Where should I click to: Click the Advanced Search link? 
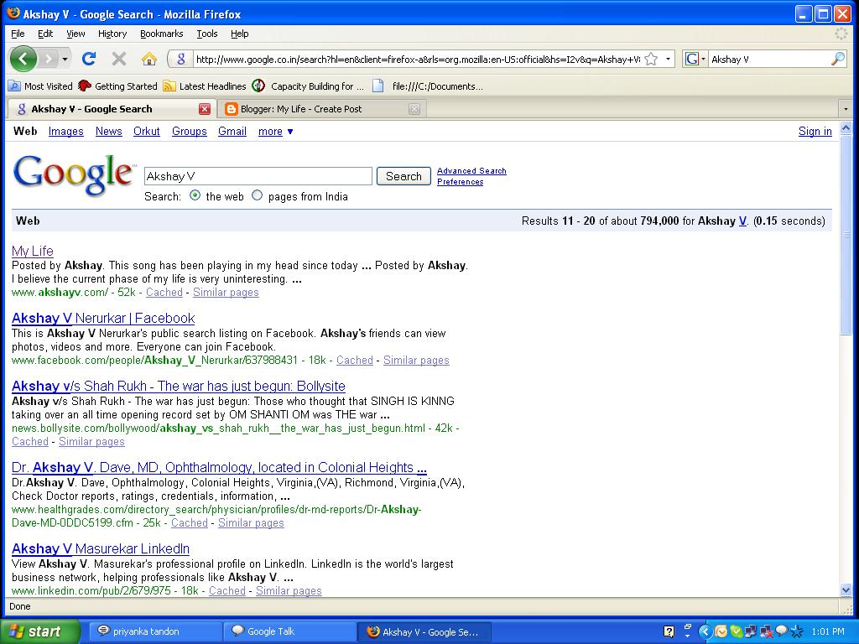471,171
